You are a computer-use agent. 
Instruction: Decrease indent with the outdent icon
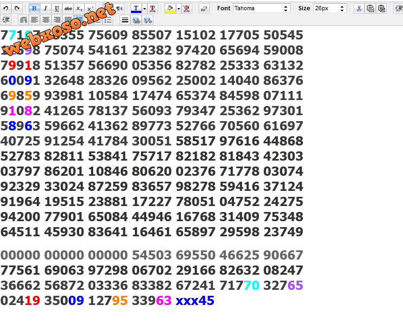399,9
